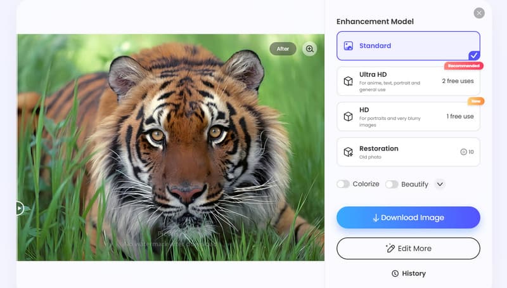
Task: Expand the Beautify options chevron
Action: [x=440, y=184]
